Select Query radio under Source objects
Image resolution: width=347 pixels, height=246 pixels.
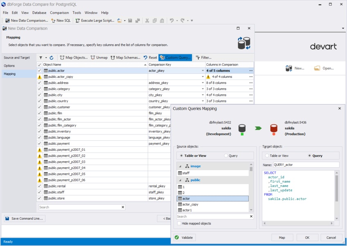point(226,156)
